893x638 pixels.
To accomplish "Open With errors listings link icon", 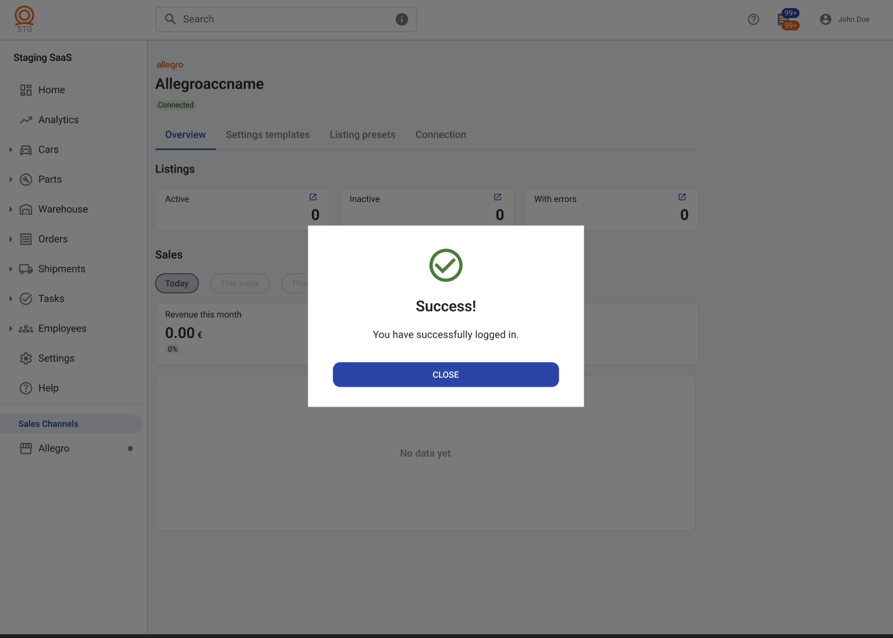I will coord(682,197).
